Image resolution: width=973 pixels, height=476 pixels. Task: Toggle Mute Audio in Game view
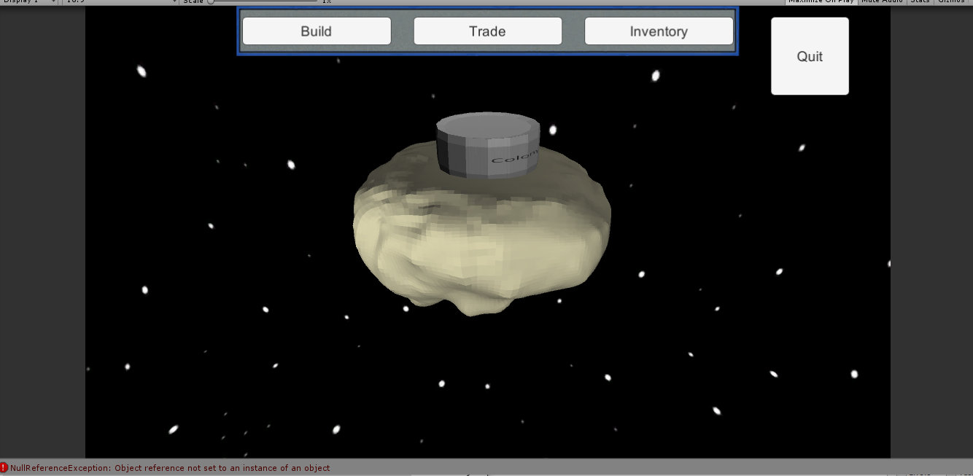(883, 1)
